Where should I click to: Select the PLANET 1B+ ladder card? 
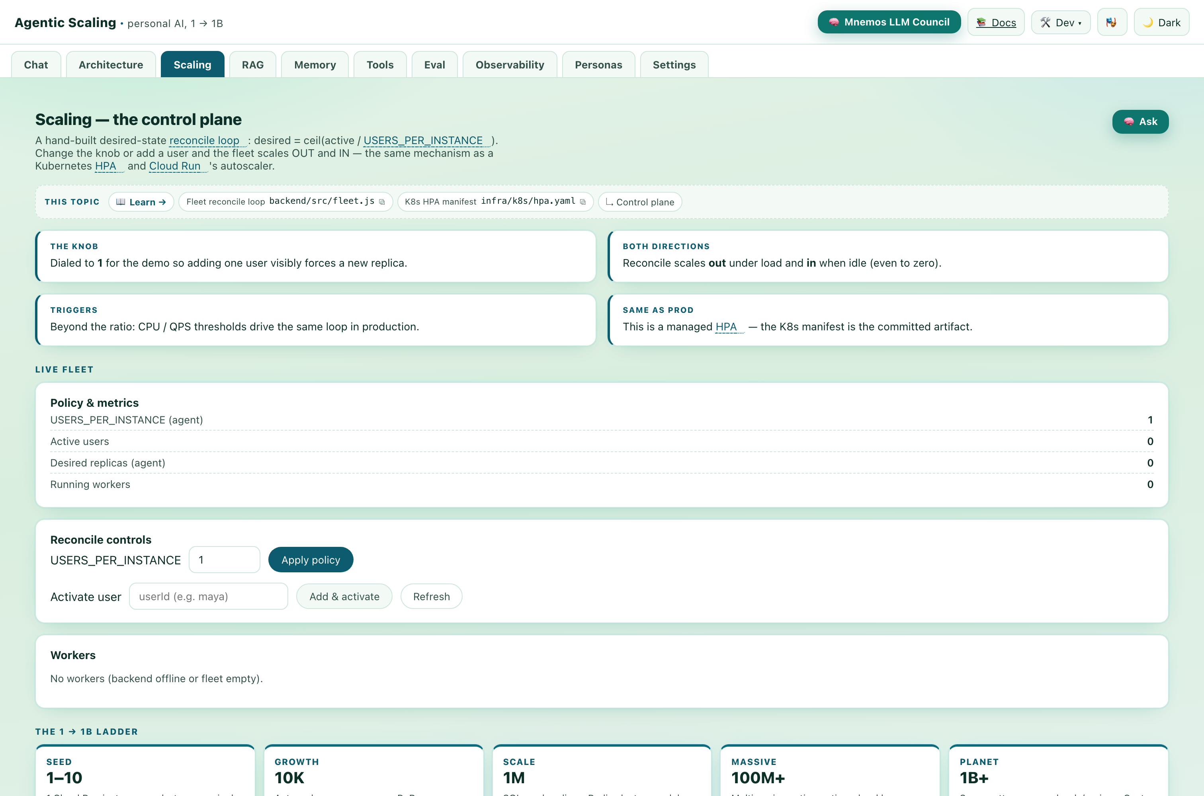pyautogui.click(x=1059, y=771)
